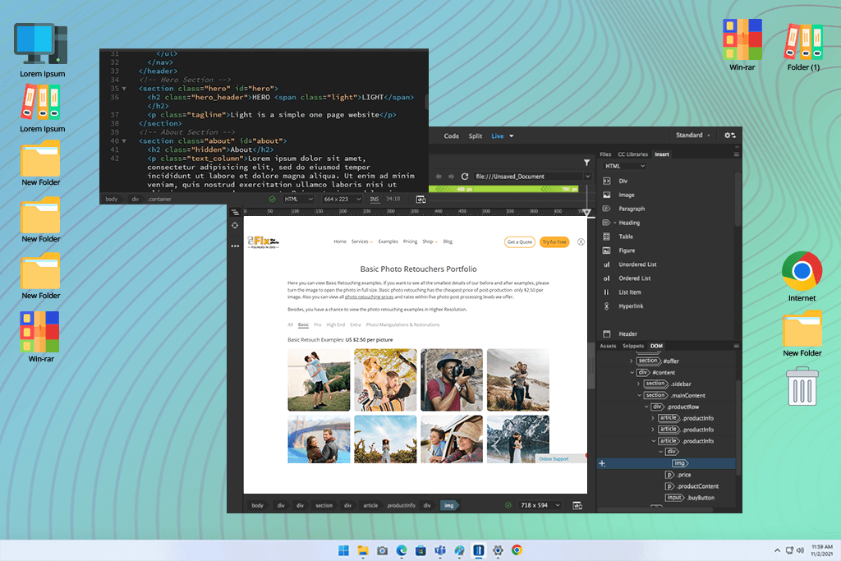Open the Standard workspace dropdown
The width and height of the screenshot is (841, 561).
695,136
